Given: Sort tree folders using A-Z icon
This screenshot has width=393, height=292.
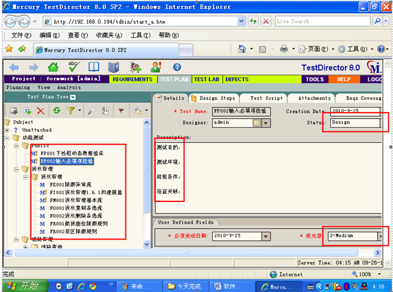Looking at the screenshot, I should (105, 110).
